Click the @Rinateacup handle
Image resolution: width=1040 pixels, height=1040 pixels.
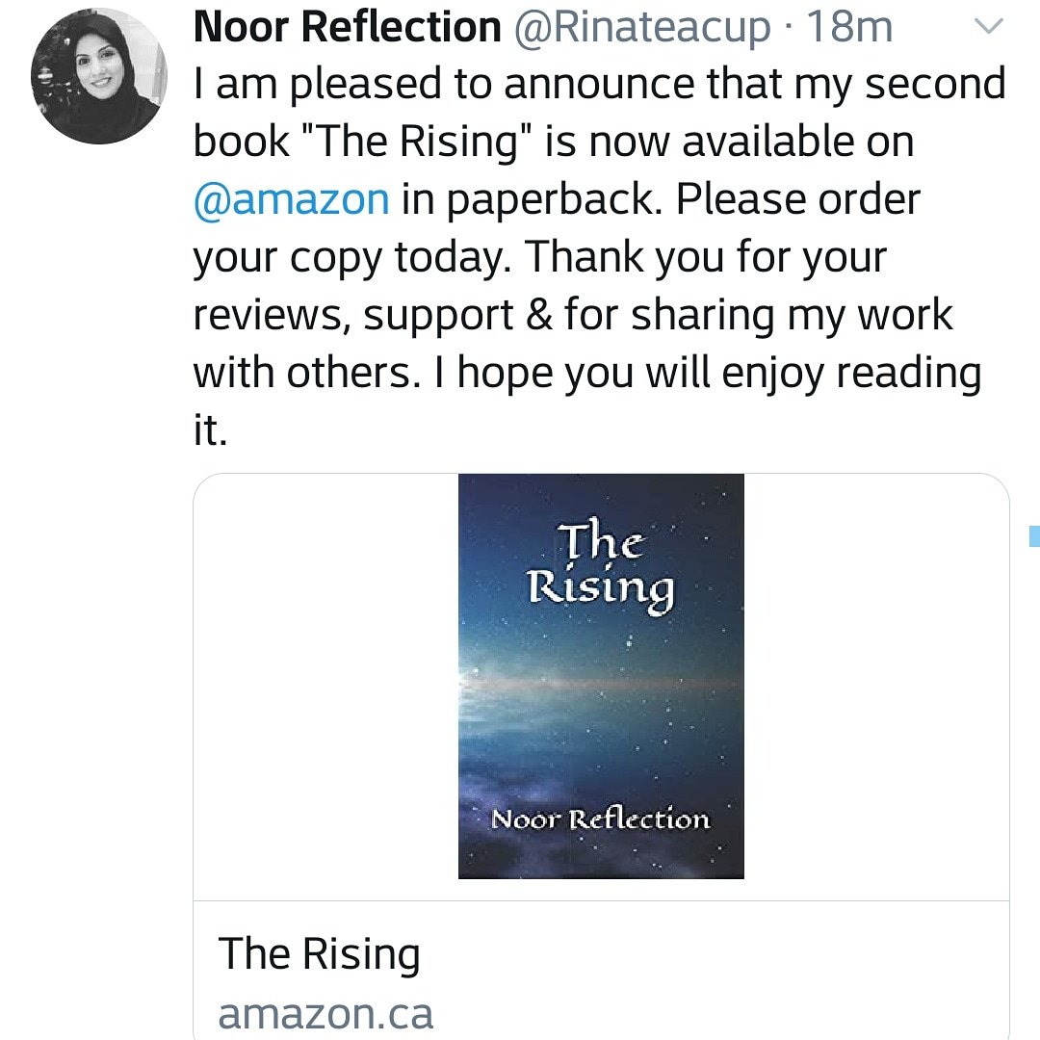pos(642,28)
